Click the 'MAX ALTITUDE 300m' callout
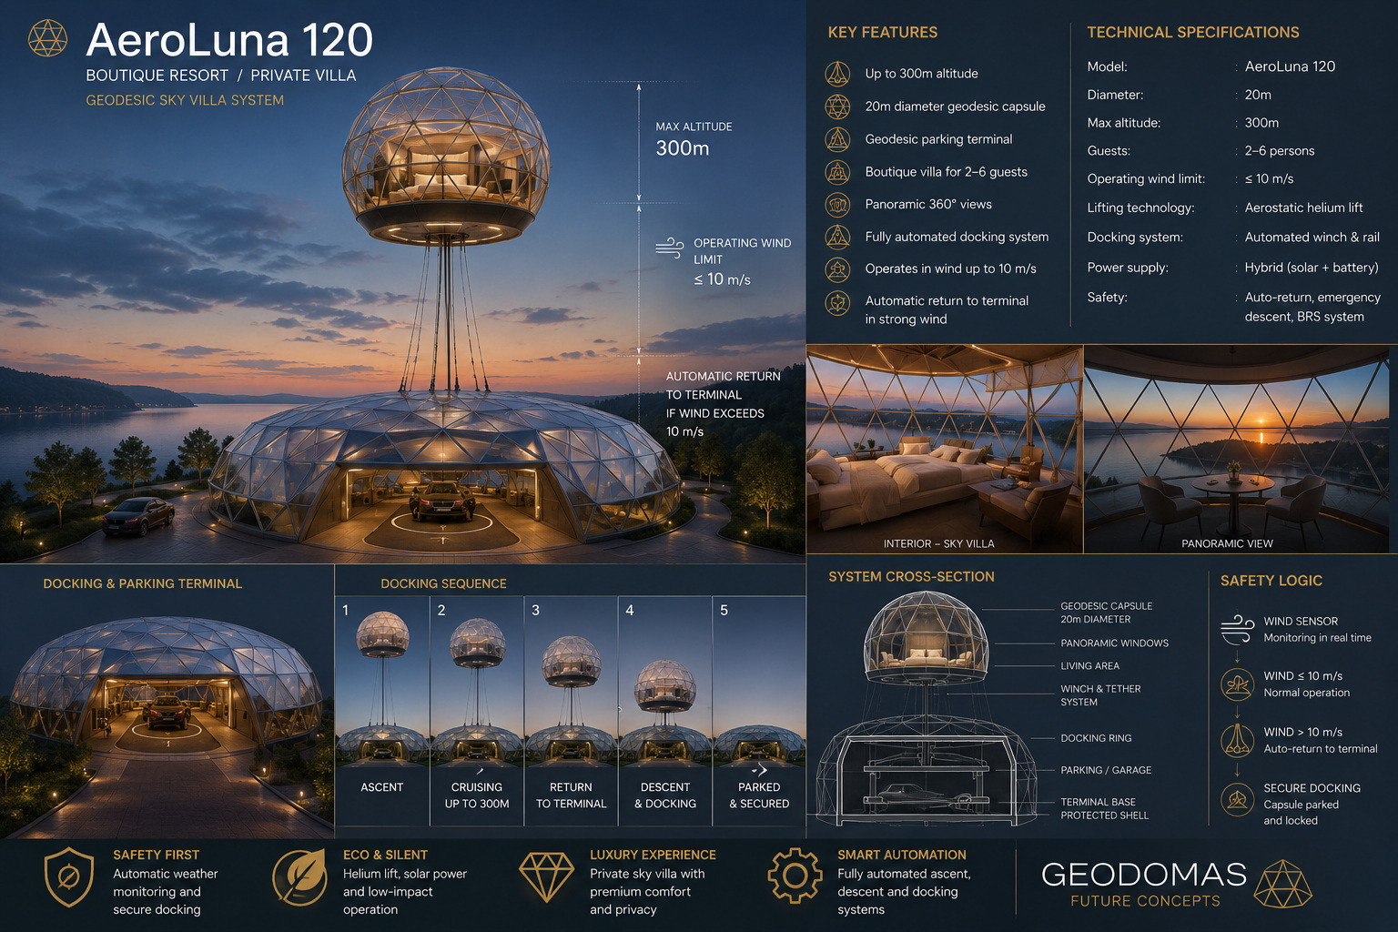The height and width of the screenshot is (932, 1398). coord(694,139)
